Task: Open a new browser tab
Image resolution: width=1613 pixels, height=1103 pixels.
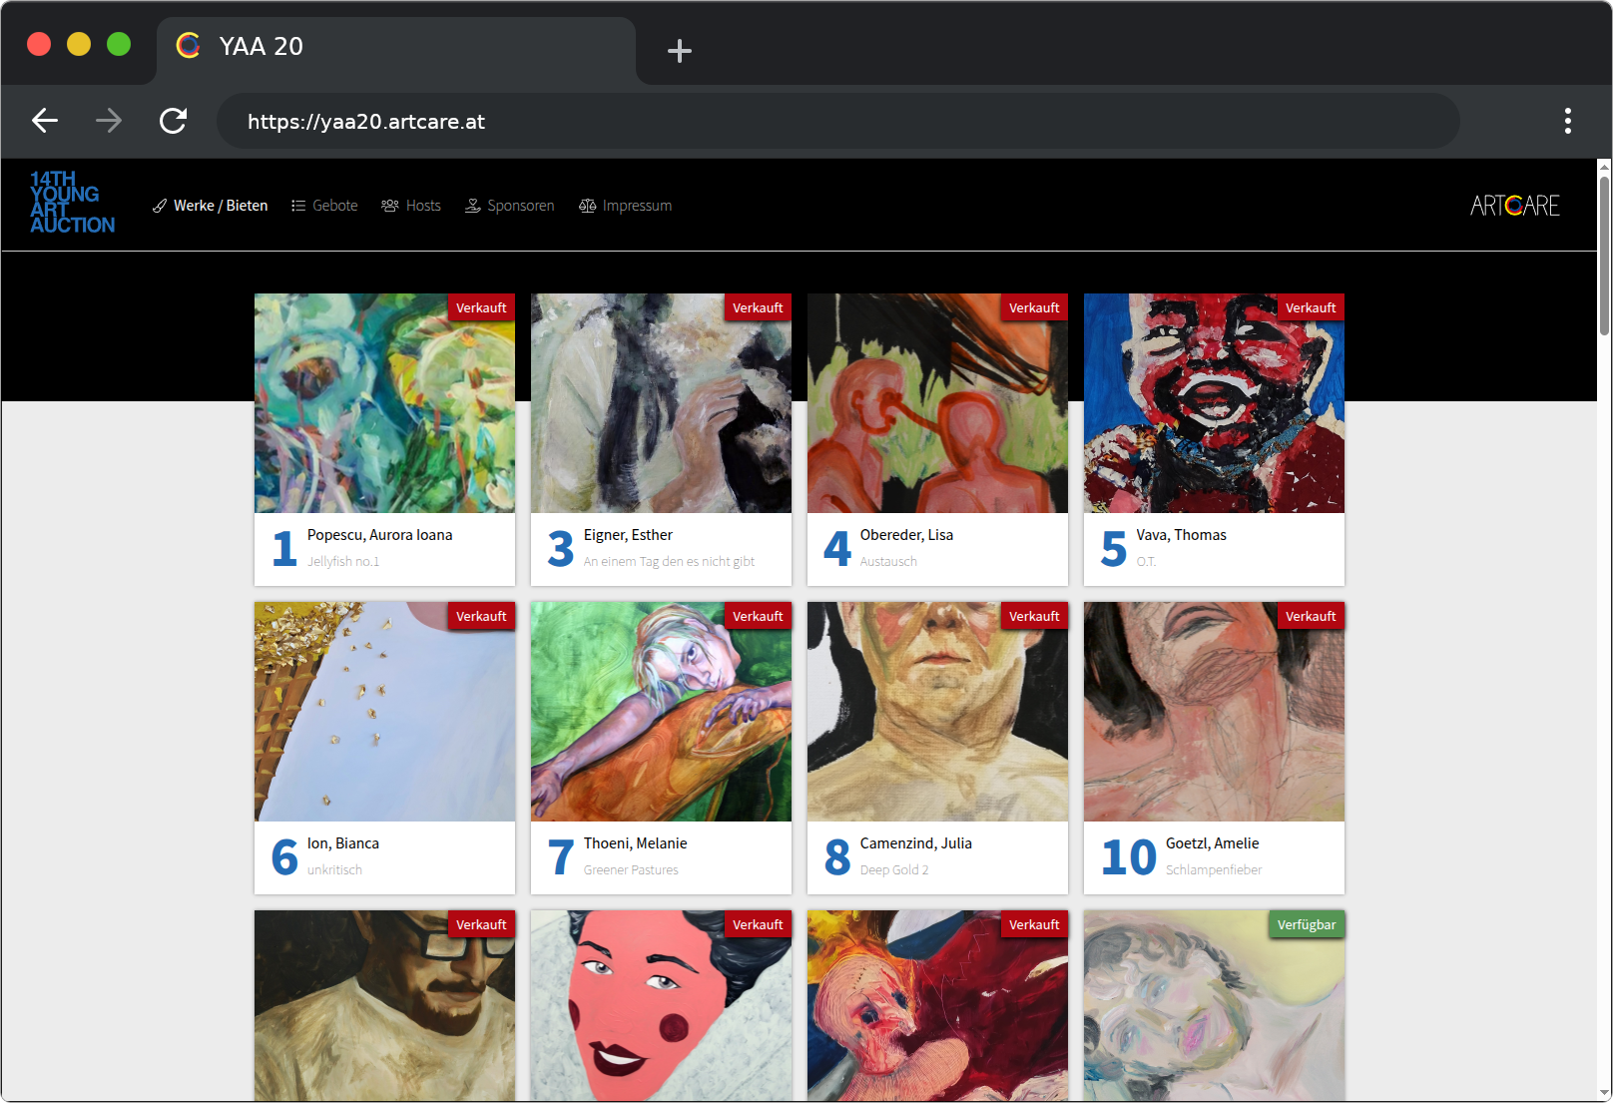Action: tap(679, 50)
